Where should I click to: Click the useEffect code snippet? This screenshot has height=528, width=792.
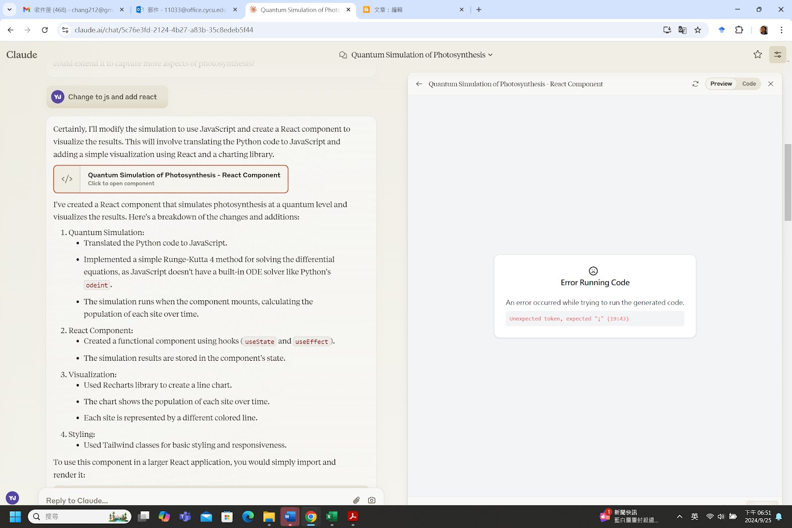point(312,341)
